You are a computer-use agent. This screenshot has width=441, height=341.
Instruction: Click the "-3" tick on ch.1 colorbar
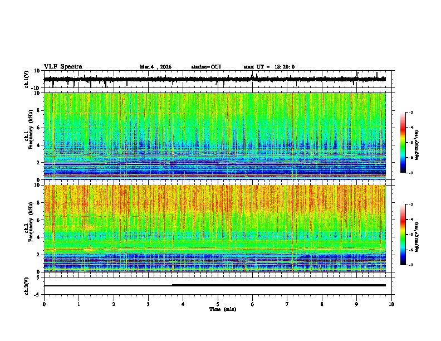tap(411, 113)
